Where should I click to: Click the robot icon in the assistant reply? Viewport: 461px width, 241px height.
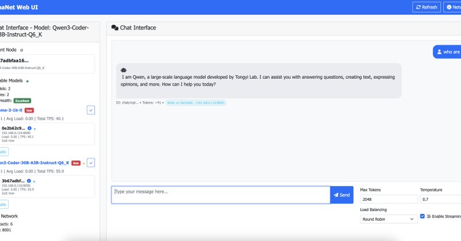coord(123,70)
